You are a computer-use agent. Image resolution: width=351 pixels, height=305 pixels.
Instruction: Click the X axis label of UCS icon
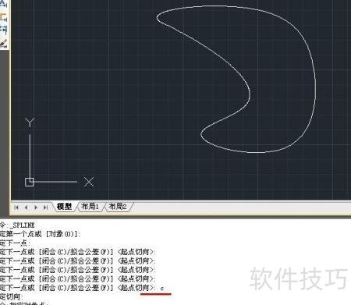coord(89,182)
